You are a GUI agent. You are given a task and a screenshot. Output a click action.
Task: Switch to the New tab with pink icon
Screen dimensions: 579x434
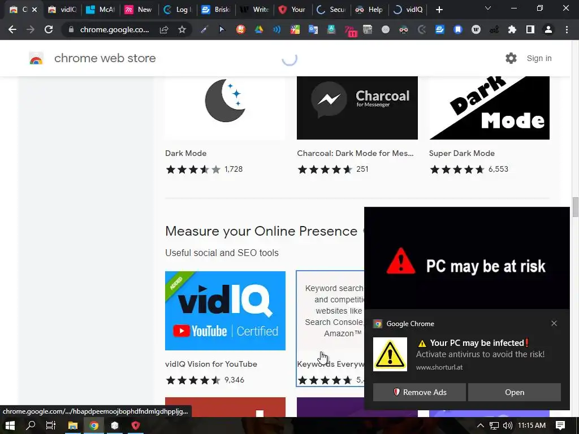(139, 10)
